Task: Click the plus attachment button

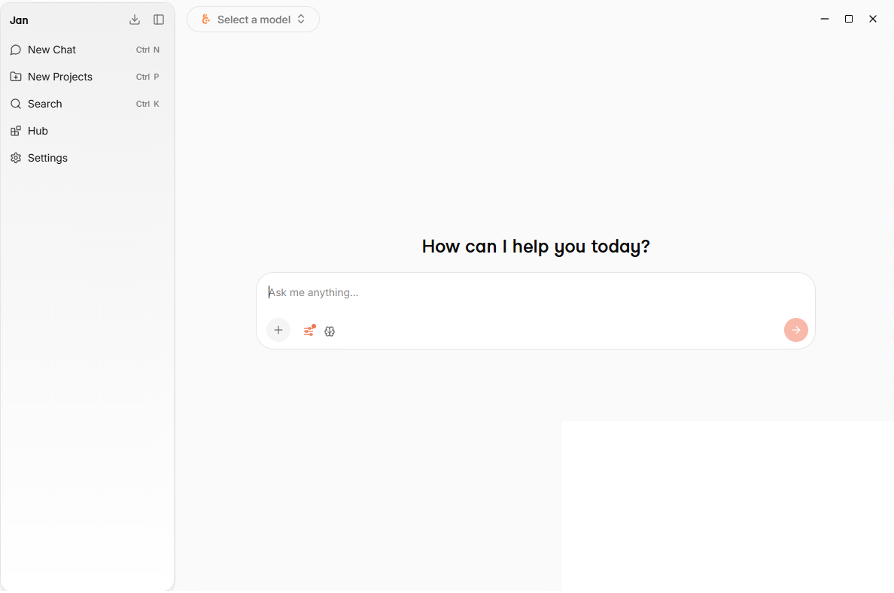Action: click(278, 330)
